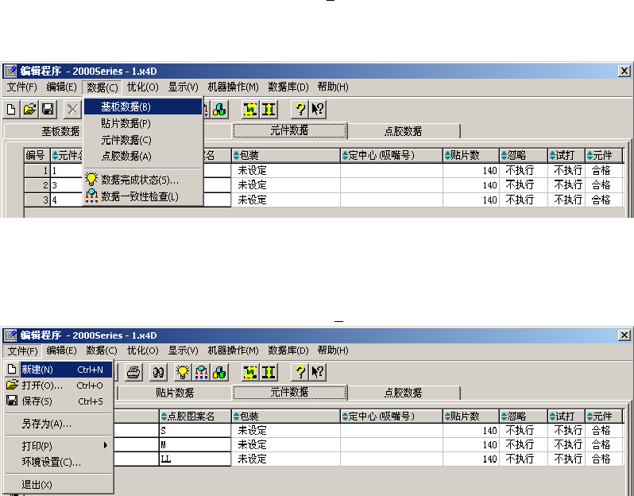This screenshot has height=496, width=634.
Task: Open 优化(O) menu in the 数据-menu window
Action: click(143, 87)
